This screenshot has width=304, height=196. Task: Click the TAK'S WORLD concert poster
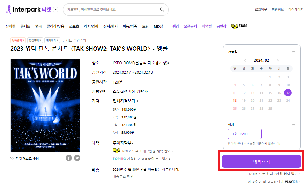pyautogui.click(x=45, y=106)
